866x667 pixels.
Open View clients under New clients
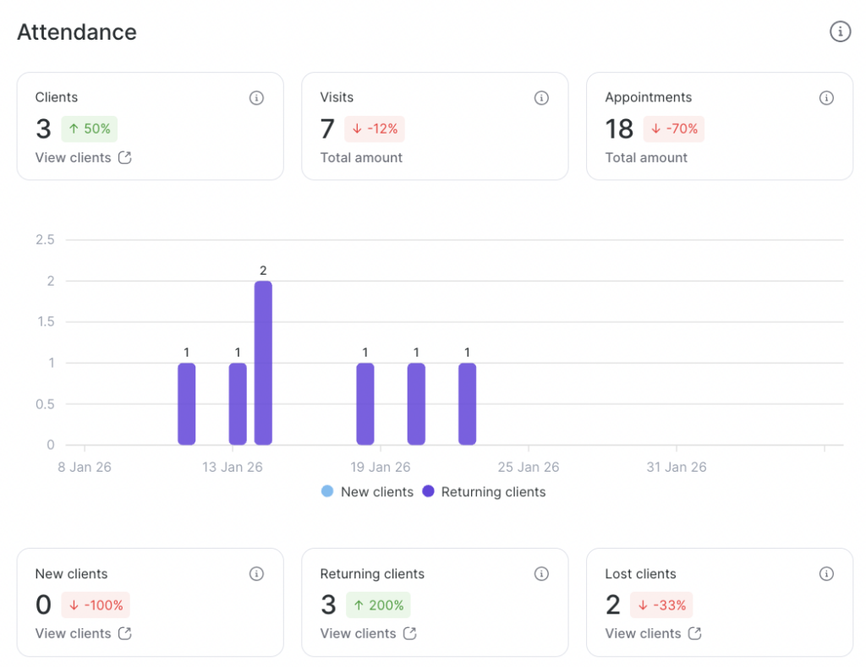[x=73, y=633]
